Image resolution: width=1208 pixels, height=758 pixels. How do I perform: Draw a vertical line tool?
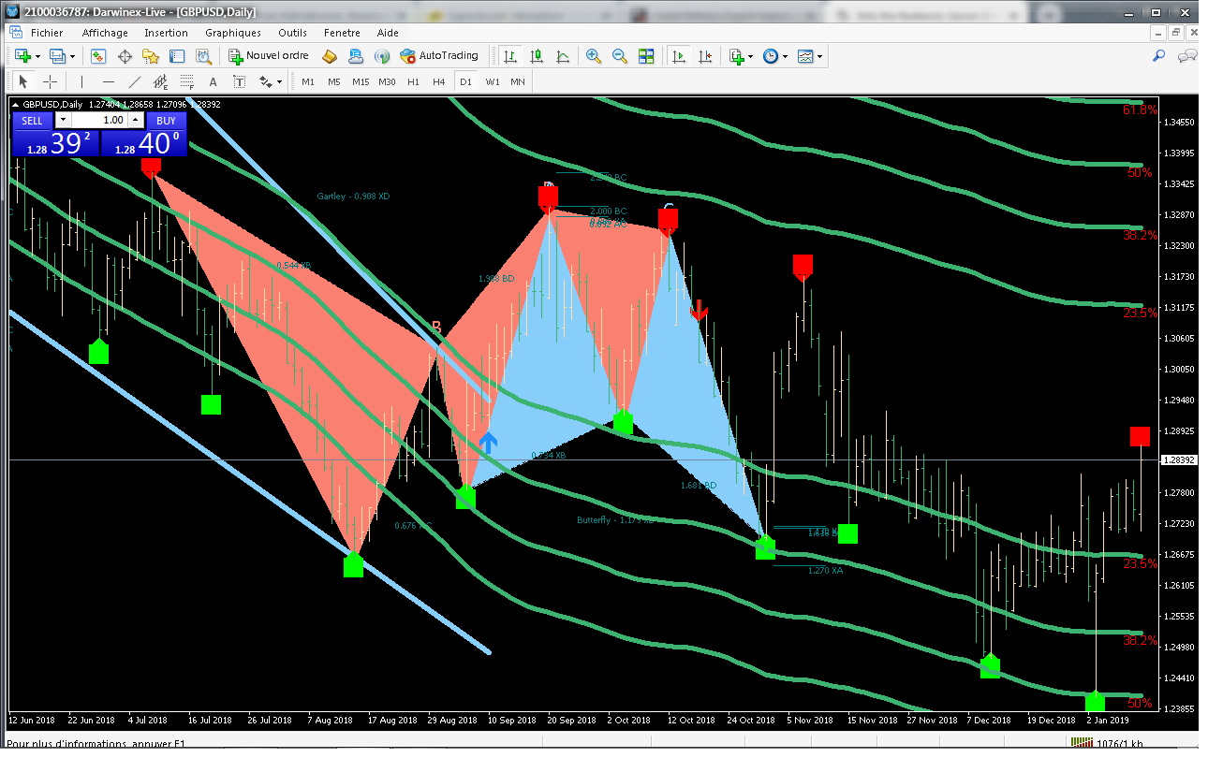(x=81, y=81)
